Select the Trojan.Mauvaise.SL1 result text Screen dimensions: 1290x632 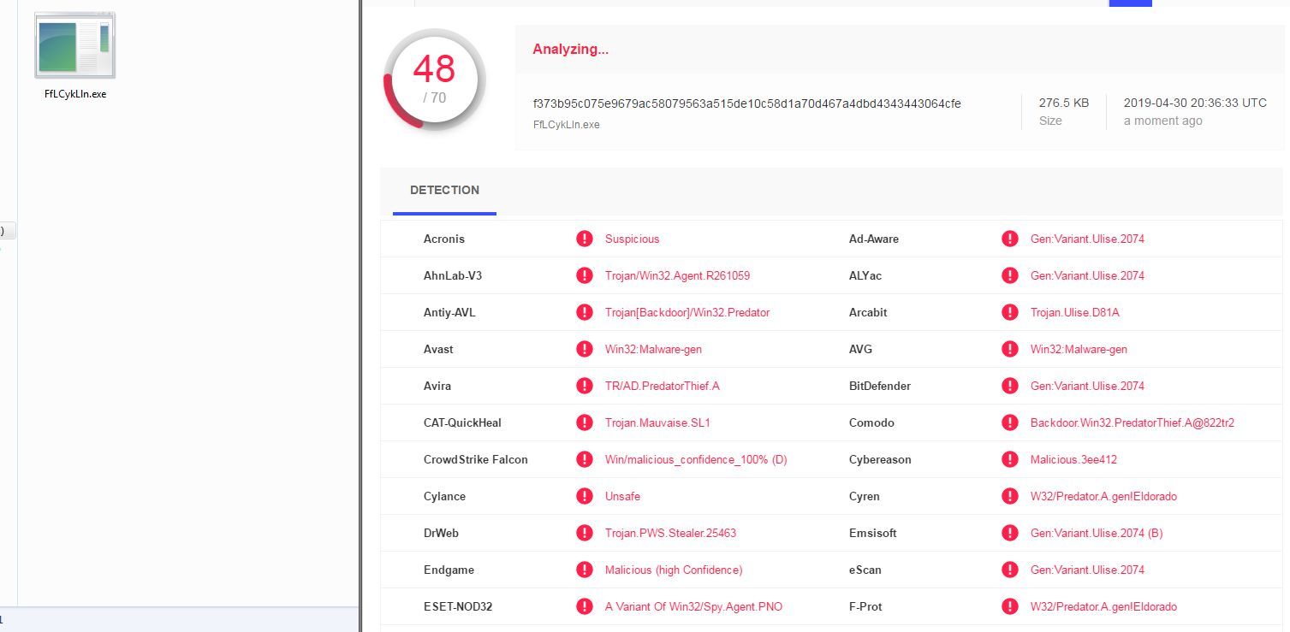point(657,423)
